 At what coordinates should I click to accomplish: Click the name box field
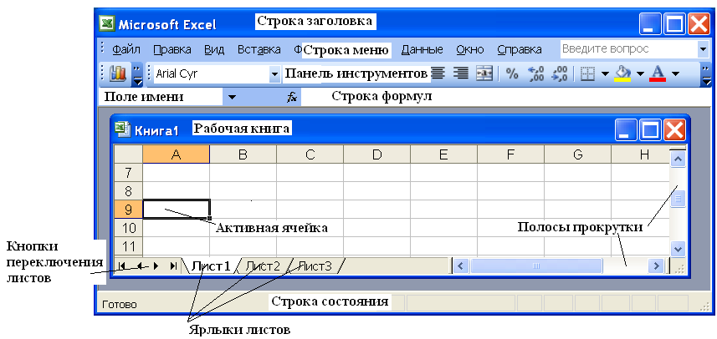coord(161,97)
